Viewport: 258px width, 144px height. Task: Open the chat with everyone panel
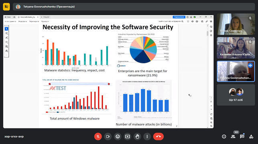click(x=242, y=136)
